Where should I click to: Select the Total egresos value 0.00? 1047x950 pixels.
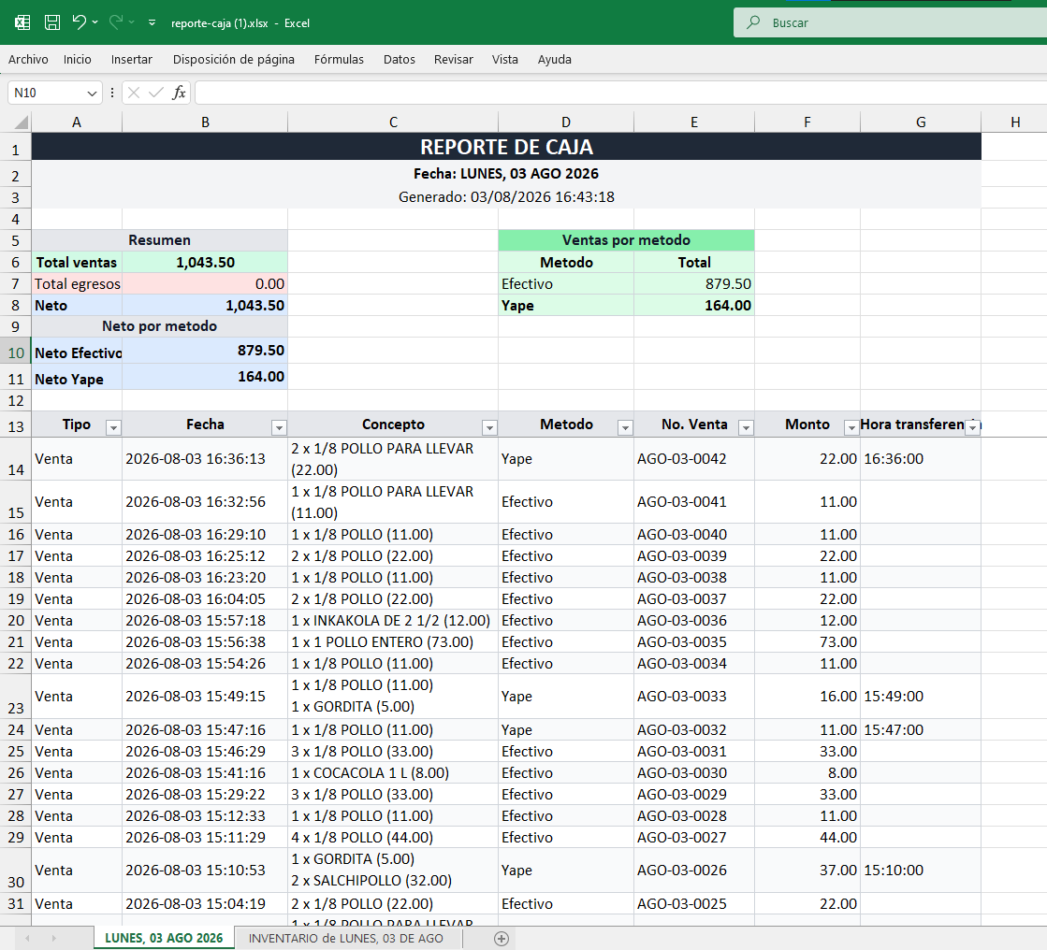pyautogui.click(x=205, y=283)
